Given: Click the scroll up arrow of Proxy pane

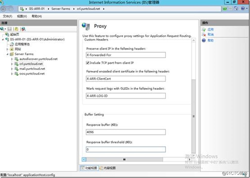Looking at the screenshot, I should (194, 40).
